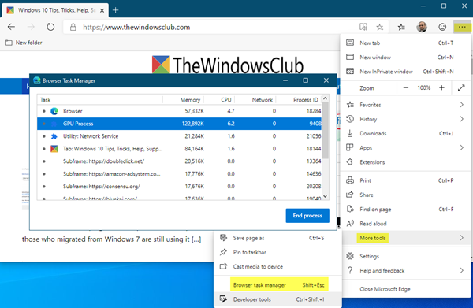Open Browser task manager menu item

277,285
